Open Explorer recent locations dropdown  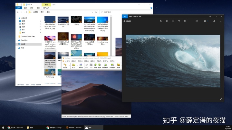pyautogui.click(x=24, y=12)
